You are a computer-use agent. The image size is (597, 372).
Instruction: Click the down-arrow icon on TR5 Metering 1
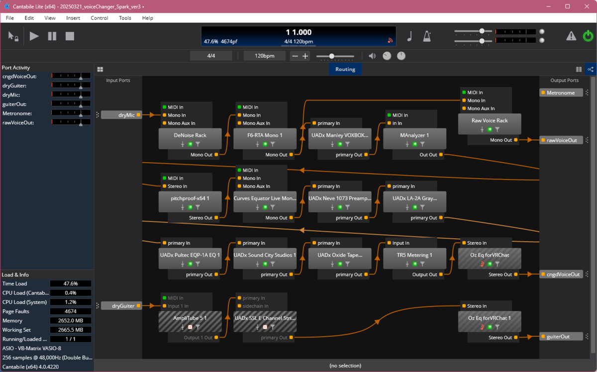(407, 264)
